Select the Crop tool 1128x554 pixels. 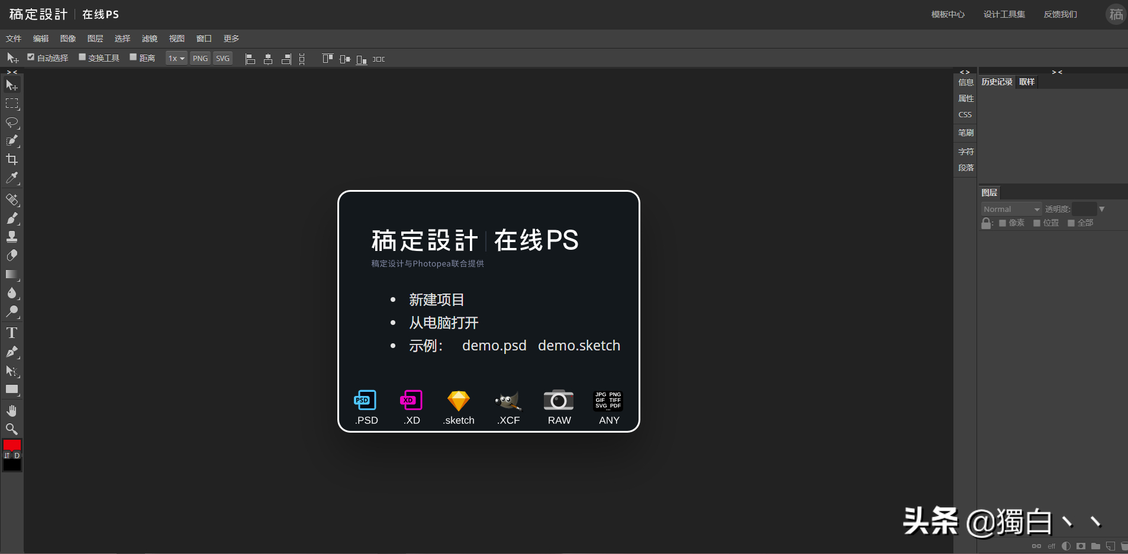tap(12, 159)
